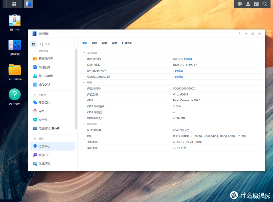Collapse the 硬件 section

tap(84, 82)
